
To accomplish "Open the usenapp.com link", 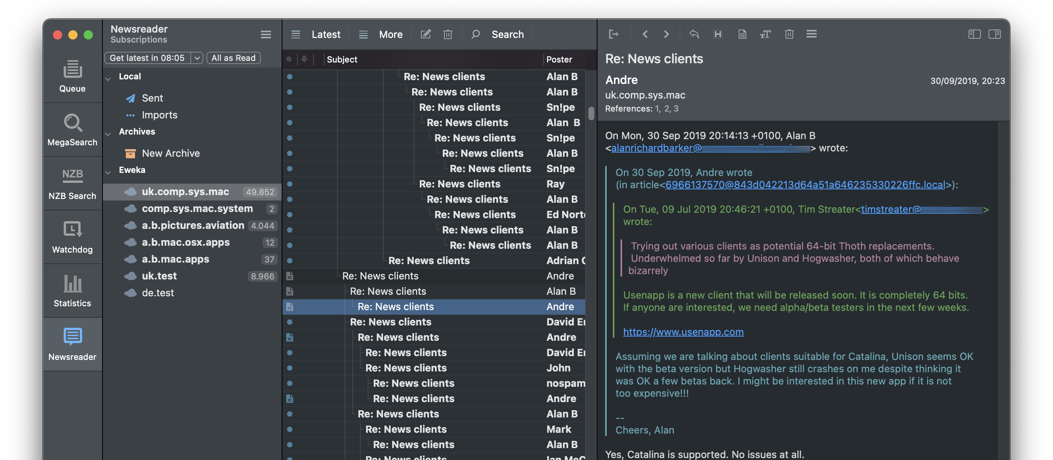I will tap(683, 332).
